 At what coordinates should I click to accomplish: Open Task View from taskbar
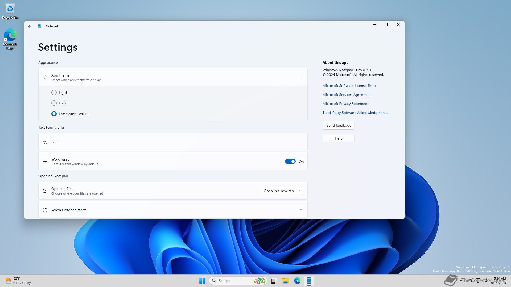[x=274, y=281]
